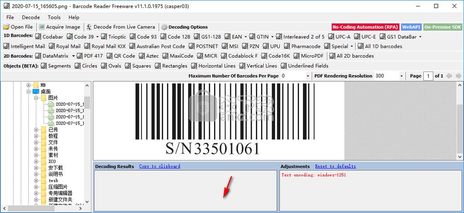
Task: Toggle Code 93 barcode type
Action: [144, 37]
